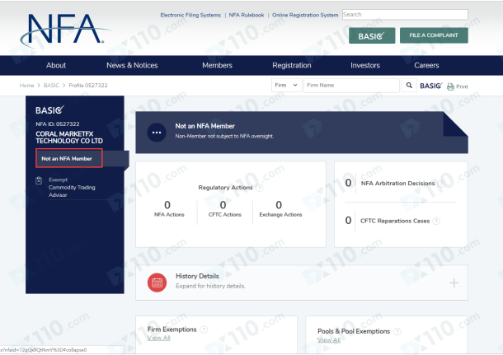The height and width of the screenshot is (355, 503).
Task: Click the NFA ID: 0527322 text
Action: point(58,124)
